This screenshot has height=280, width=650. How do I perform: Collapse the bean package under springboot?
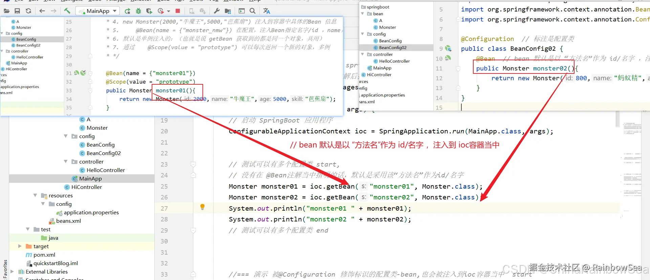click(363, 14)
